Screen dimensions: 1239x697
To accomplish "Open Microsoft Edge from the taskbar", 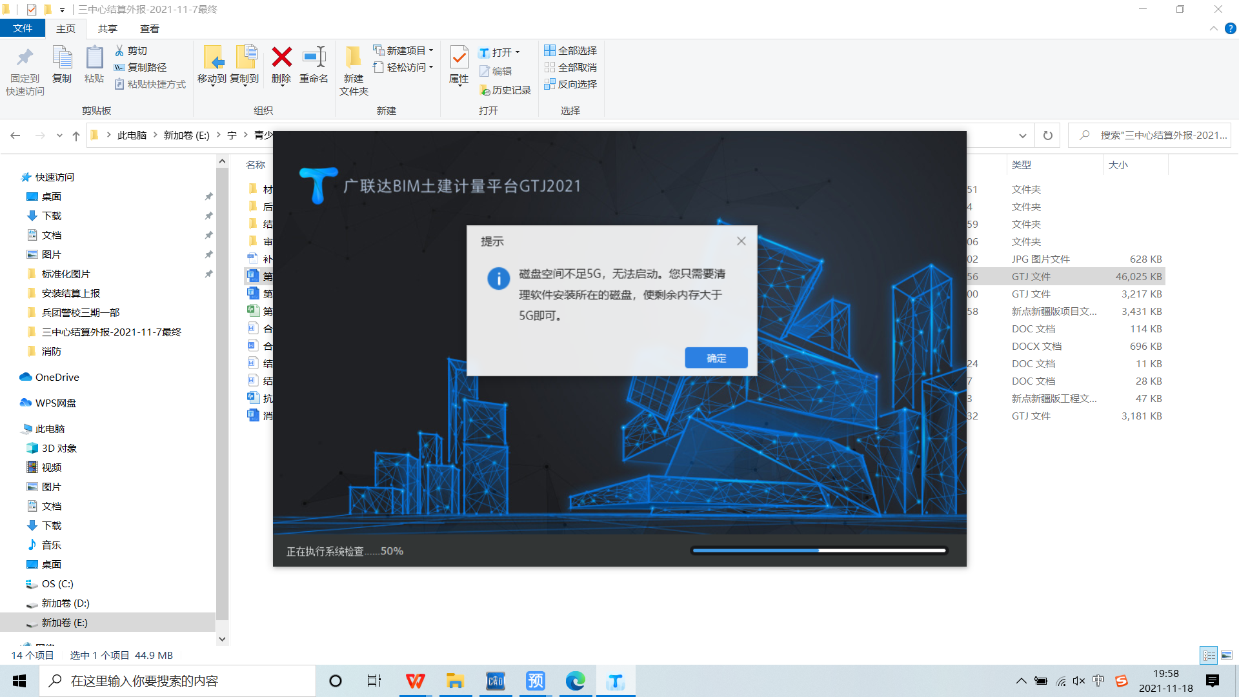I will [x=575, y=681].
